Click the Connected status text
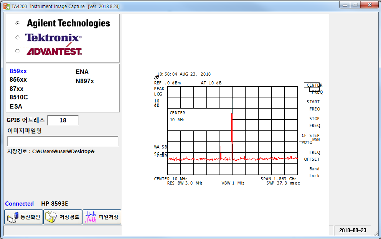The width and height of the screenshot is (381, 239). pos(20,204)
